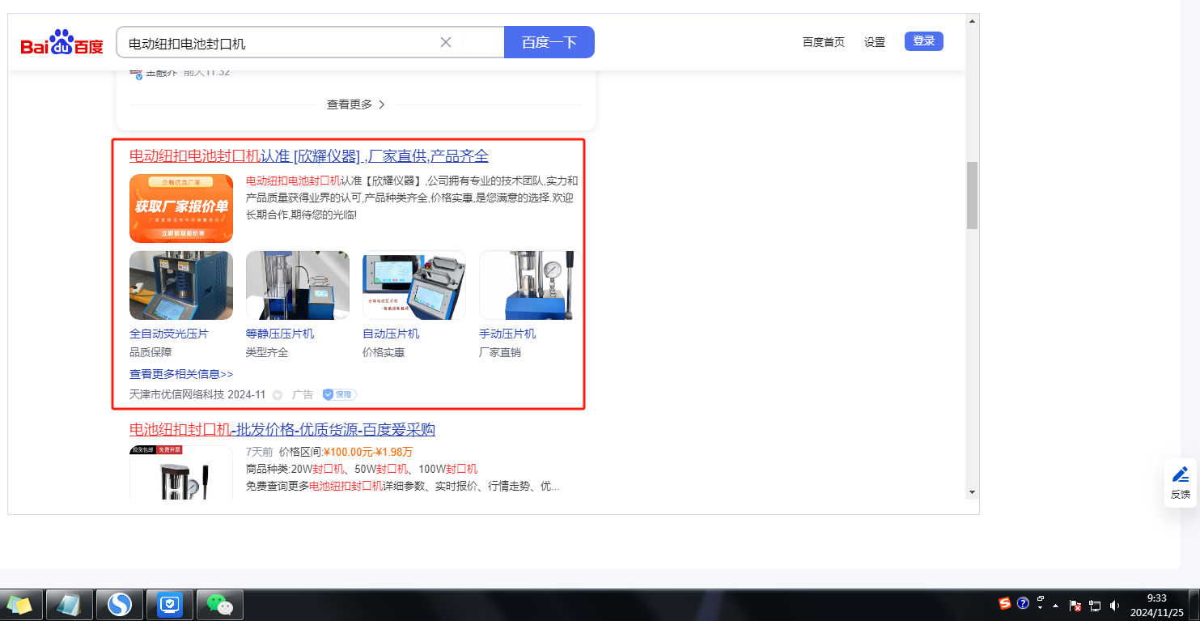
Task: Expand results with 查看更多
Action: click(x=356, y=104)
